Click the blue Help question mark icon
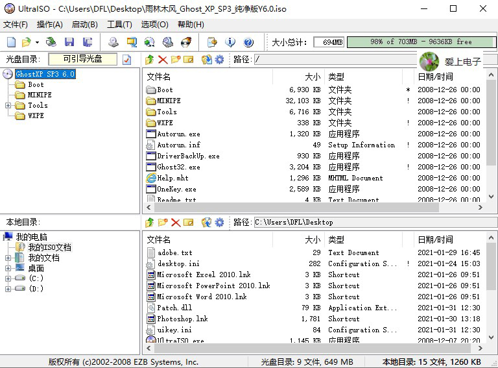 pos(248,42)
